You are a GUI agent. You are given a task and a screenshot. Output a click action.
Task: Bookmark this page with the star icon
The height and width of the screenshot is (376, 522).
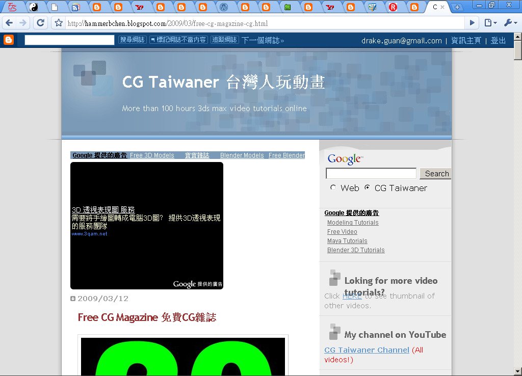click(x=59, y=23)
